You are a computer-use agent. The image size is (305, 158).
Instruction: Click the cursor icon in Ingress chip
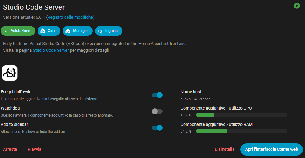click(x=100, y=31)
